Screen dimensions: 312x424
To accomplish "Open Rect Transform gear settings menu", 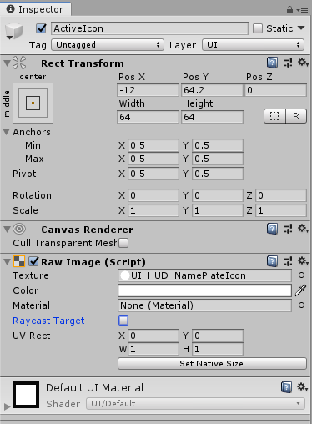I will tap(303, 63).
